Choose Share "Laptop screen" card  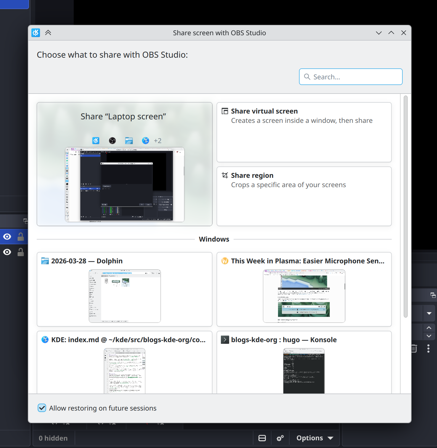(124, 164)
